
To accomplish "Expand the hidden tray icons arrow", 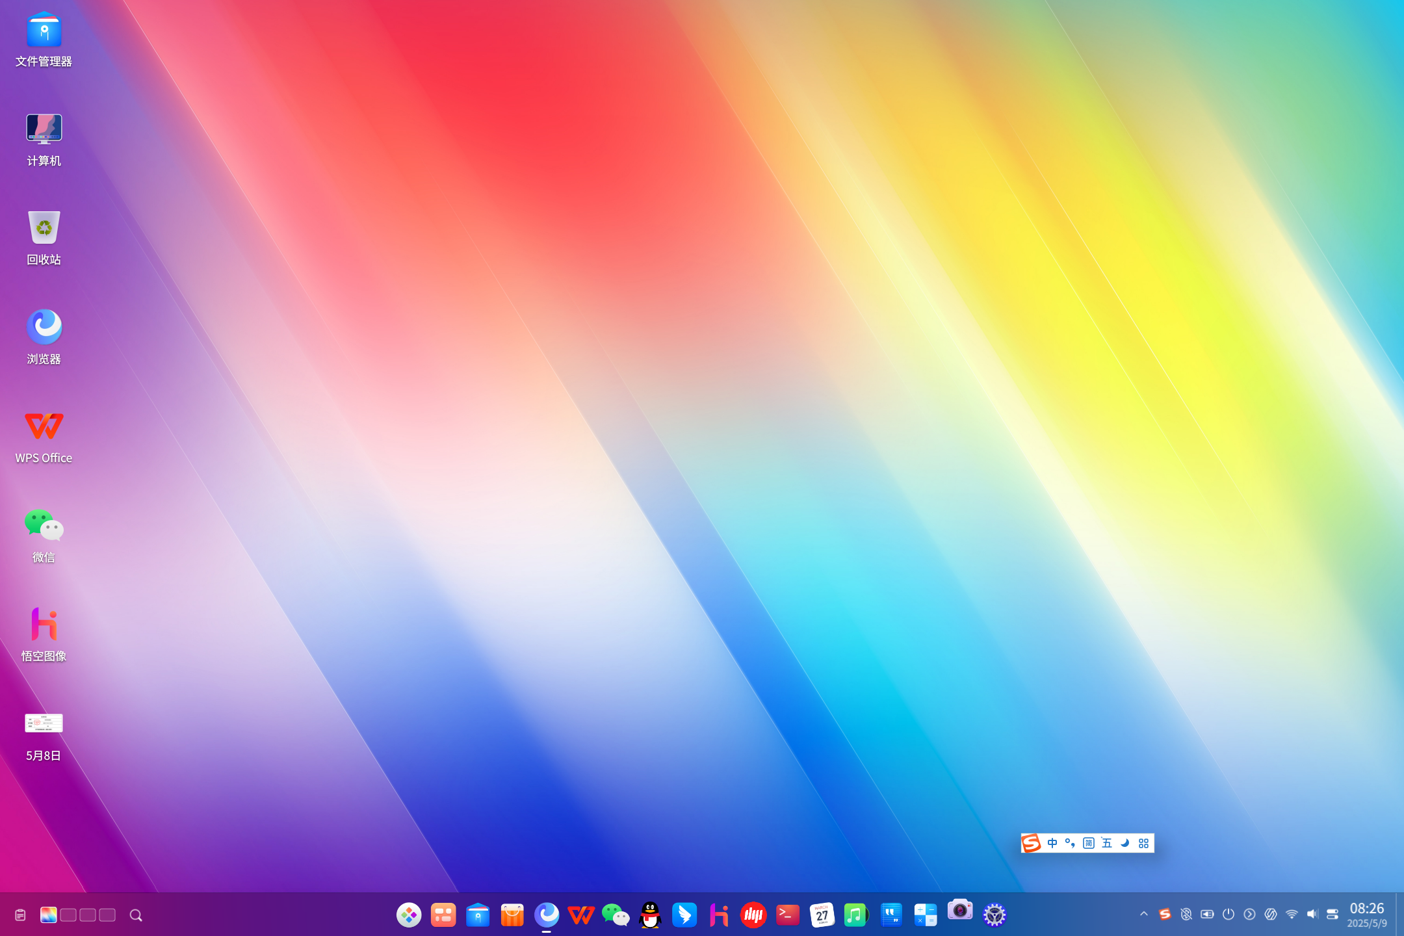I will (1144, 914).
